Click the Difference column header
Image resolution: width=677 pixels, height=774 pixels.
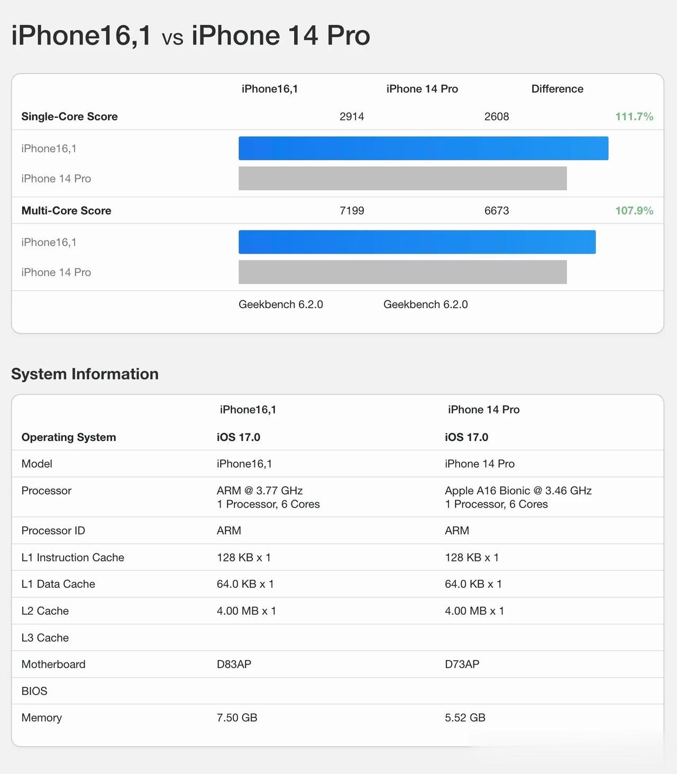pos(557,89)
